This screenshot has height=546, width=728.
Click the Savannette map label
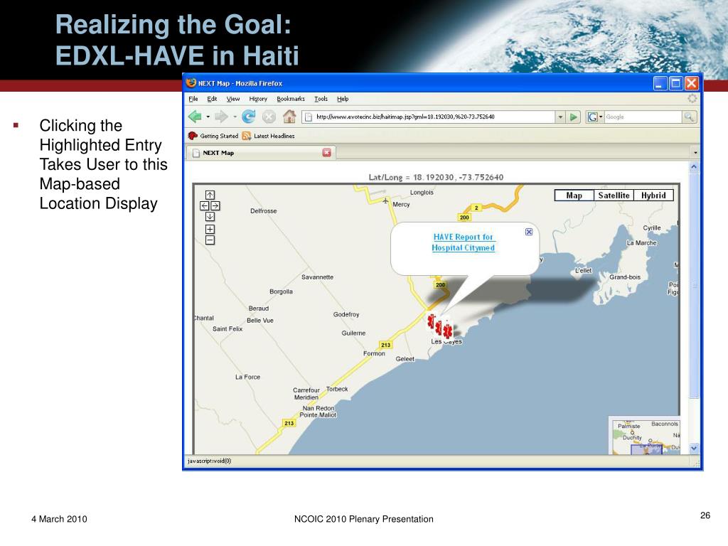(318, 277)
